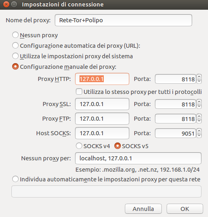This screenshot has height=217, width=208.
Task: Confirm settings with the OK button
Action: click(185, 208)
